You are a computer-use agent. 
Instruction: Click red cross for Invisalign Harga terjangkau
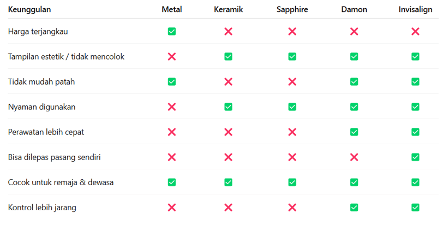point(415,31)
